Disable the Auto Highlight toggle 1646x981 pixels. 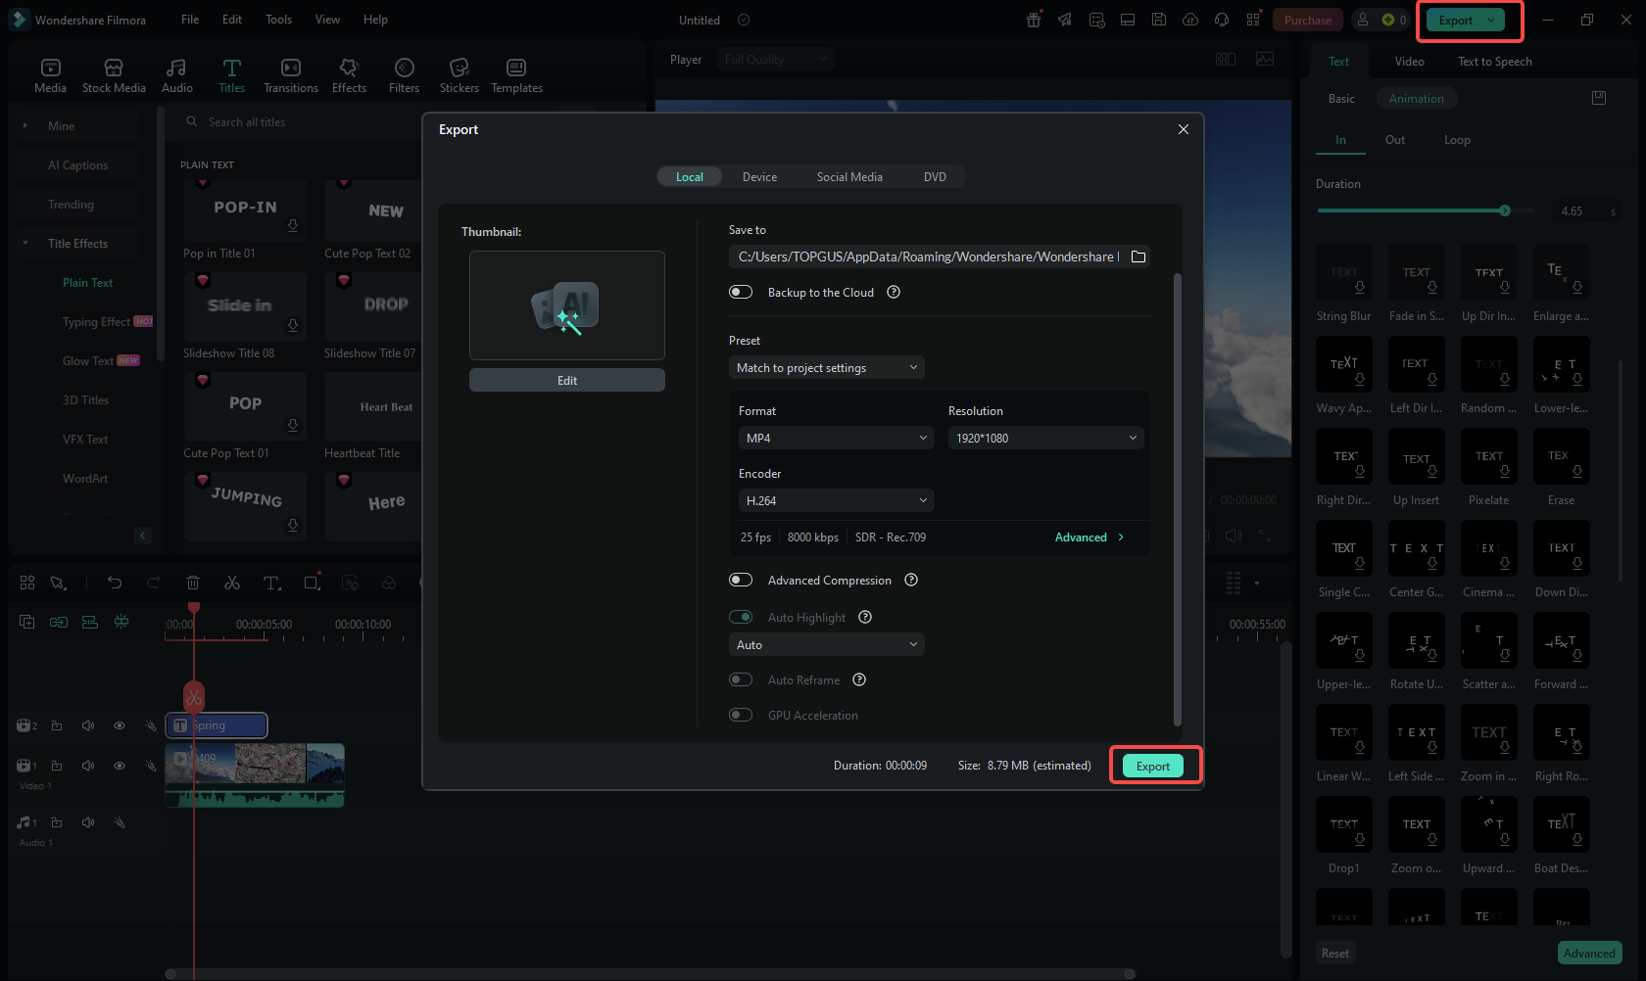741,617
